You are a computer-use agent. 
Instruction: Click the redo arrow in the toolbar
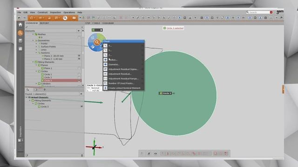tap(25, 18)
